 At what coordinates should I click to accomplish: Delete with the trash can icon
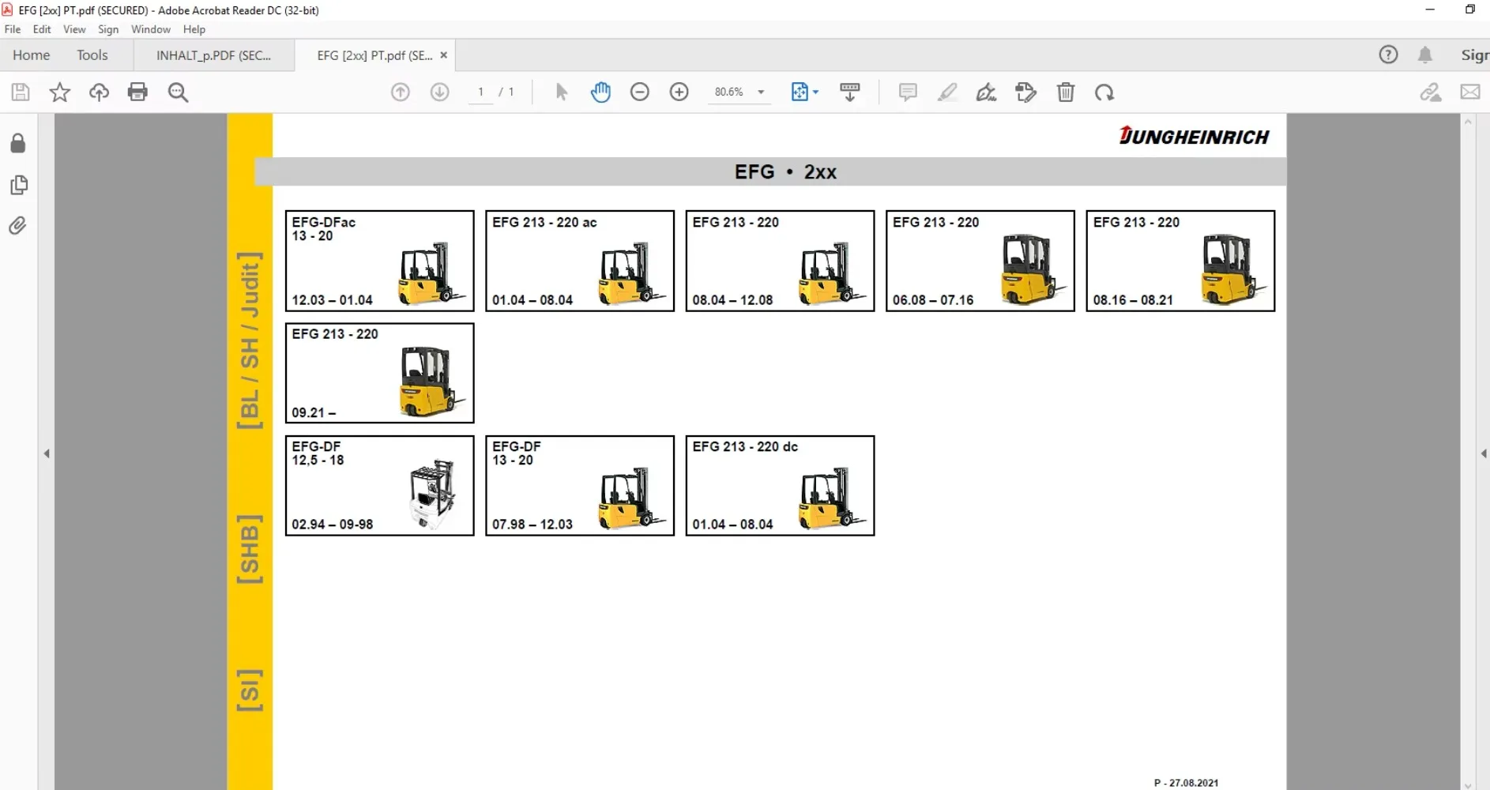click(1066, 92)
